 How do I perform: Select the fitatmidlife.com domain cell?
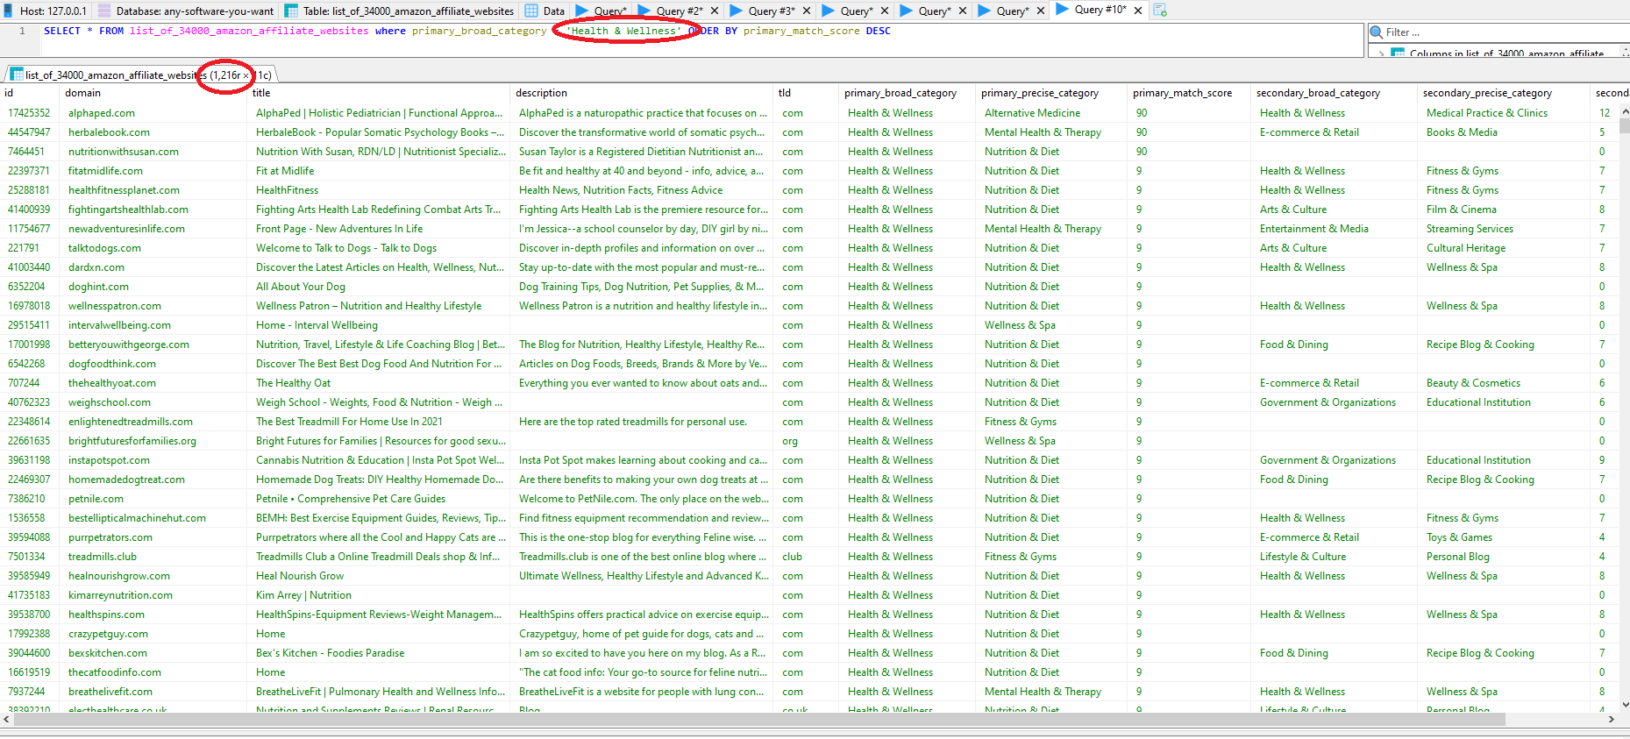coord(153,171)
